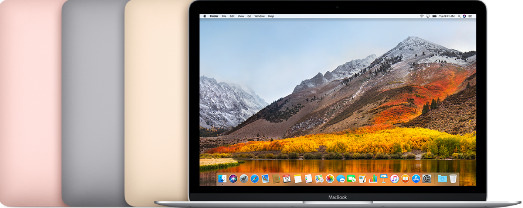Open the Trash in the dock

point(453,179)
